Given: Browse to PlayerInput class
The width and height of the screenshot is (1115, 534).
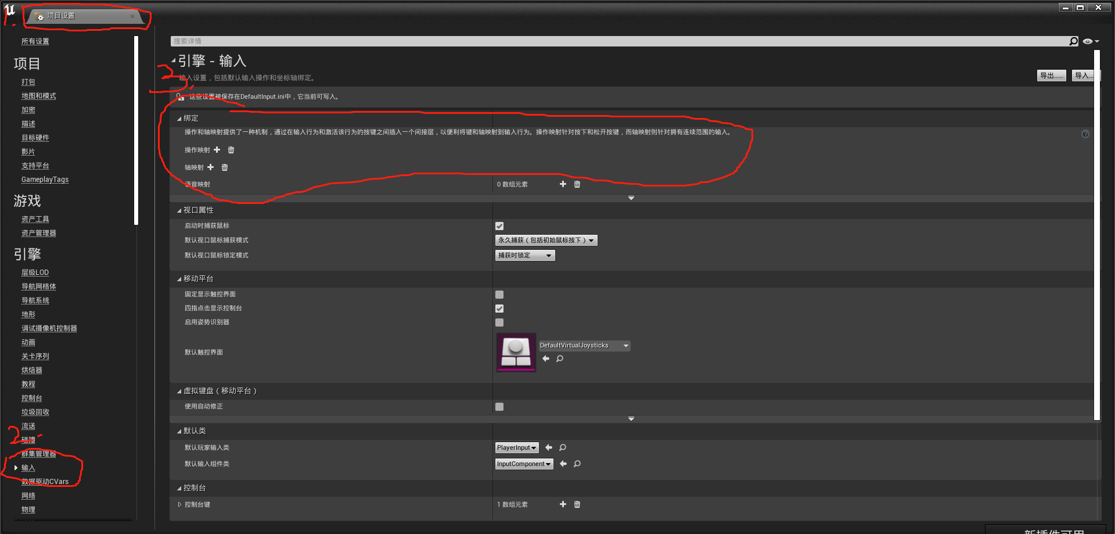Looking at the screenshot, I should tap(563, 447).
